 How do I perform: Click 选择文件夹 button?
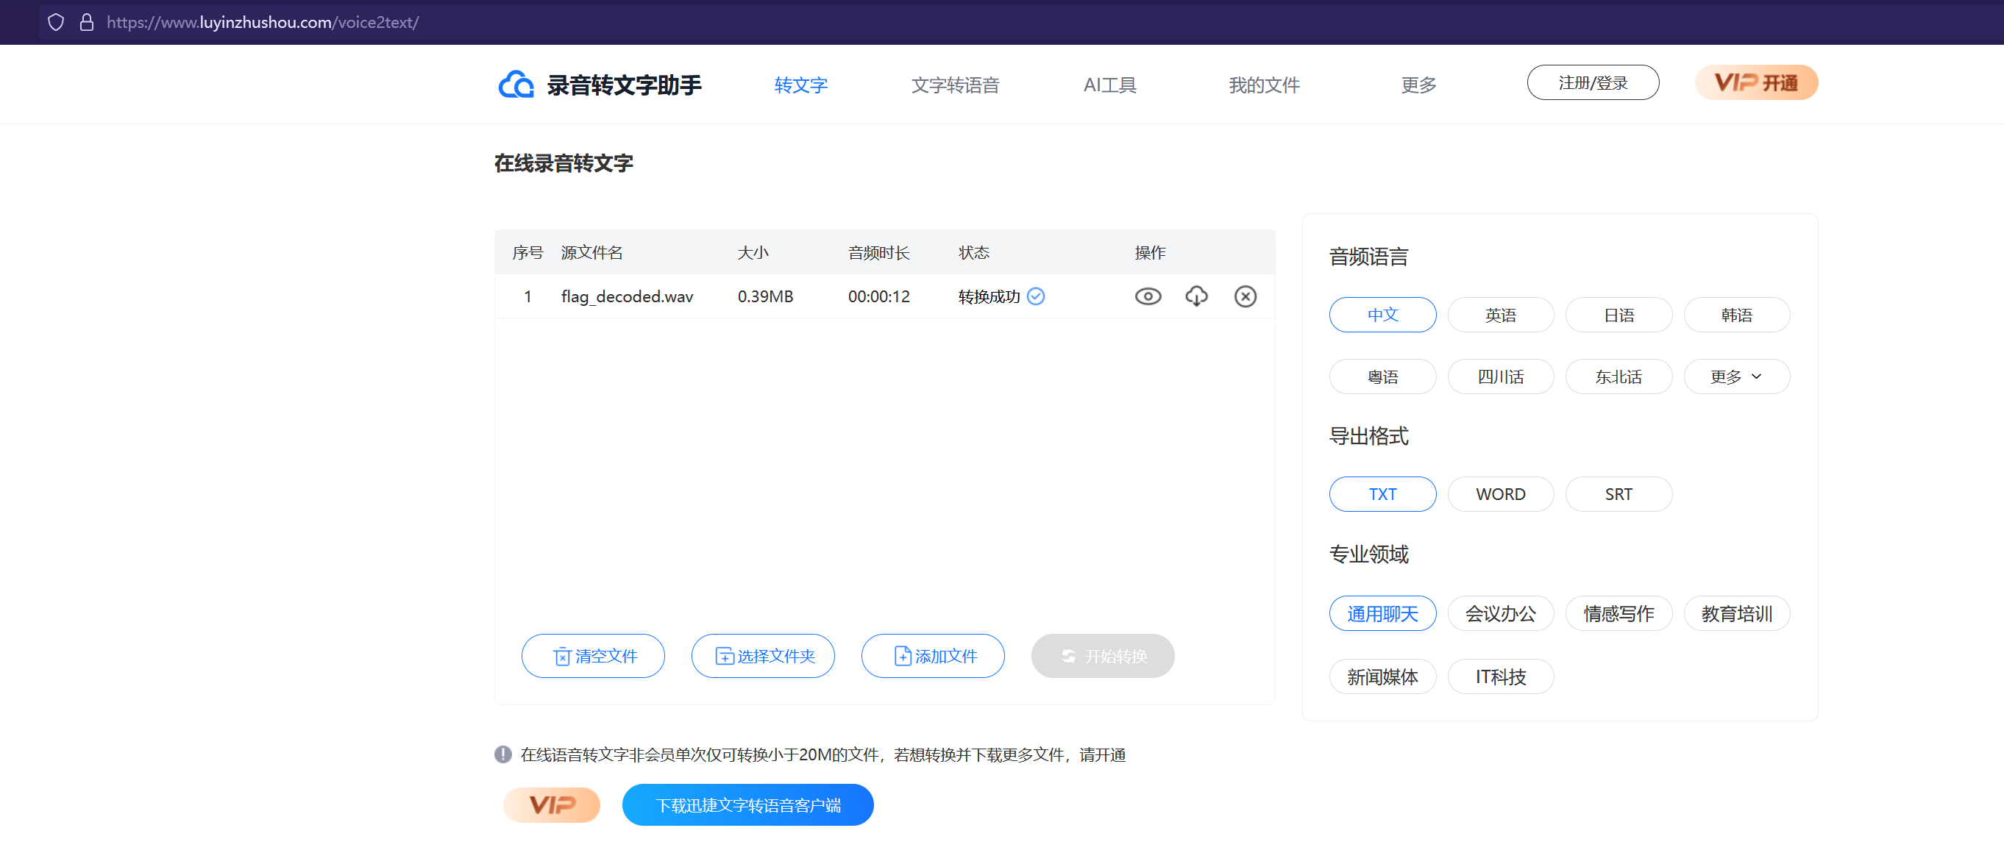(x=762, y=656)
